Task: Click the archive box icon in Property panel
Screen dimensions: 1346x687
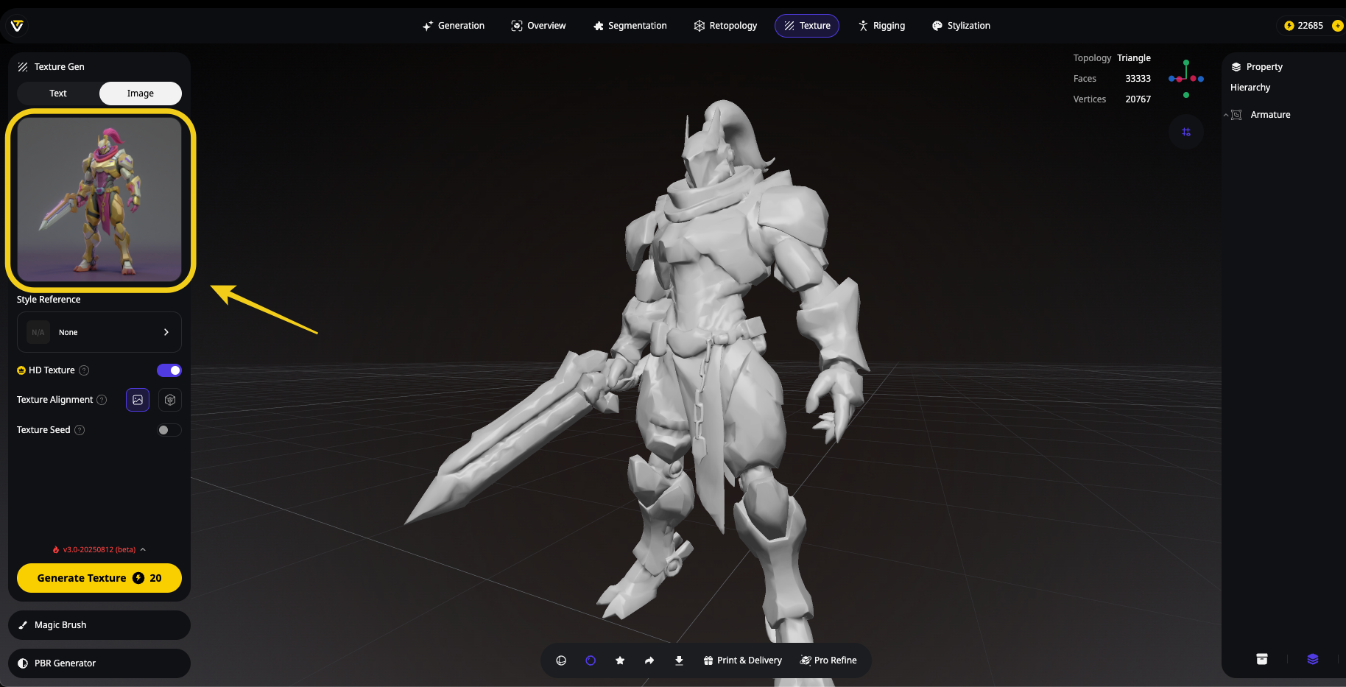Action: pyautogui.click(x=1261, y=659)
